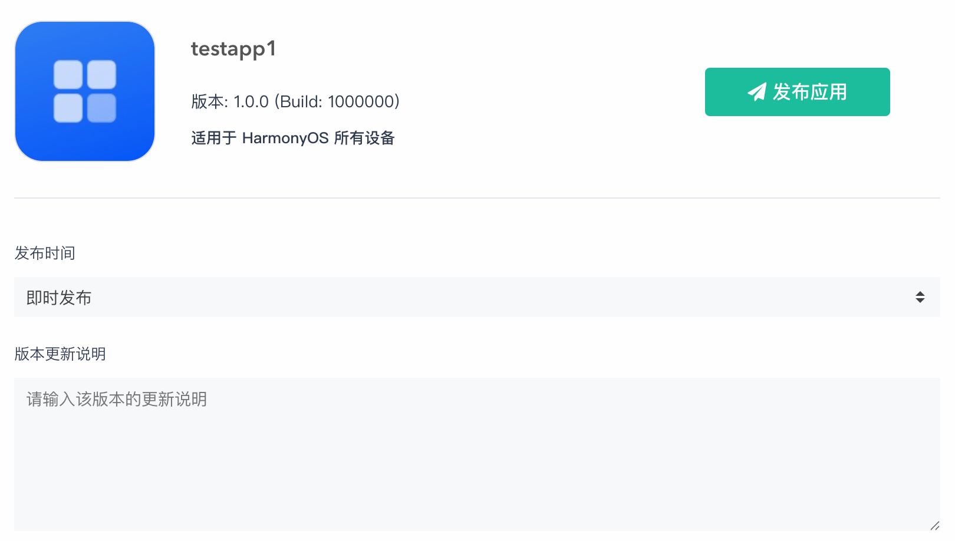955x541 pixels.
Task: Click the horizontal divider below app header
Action: [x=476, y=198]
